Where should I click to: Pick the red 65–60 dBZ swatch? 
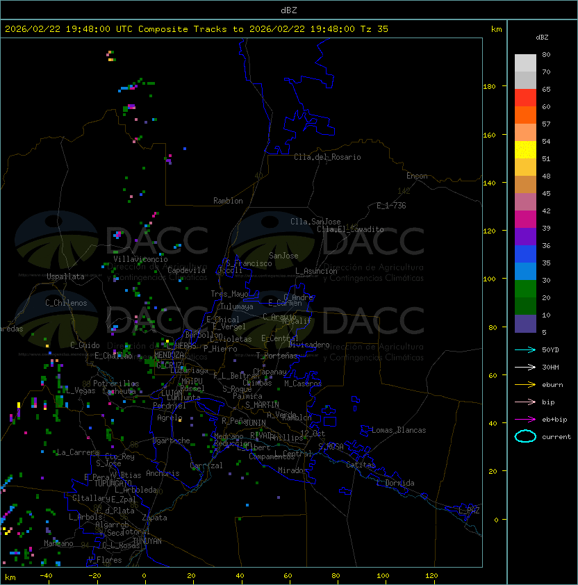tap(525, 98)
